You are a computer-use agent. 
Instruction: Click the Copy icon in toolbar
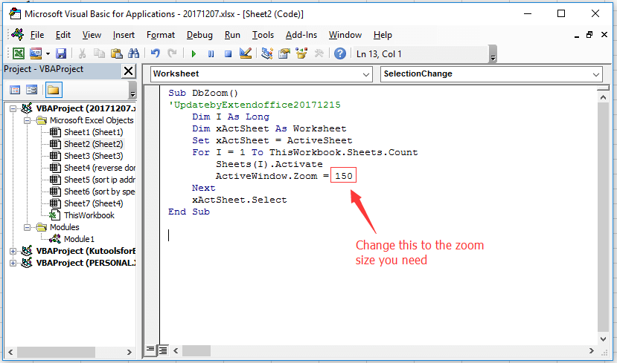click(99, 53)
